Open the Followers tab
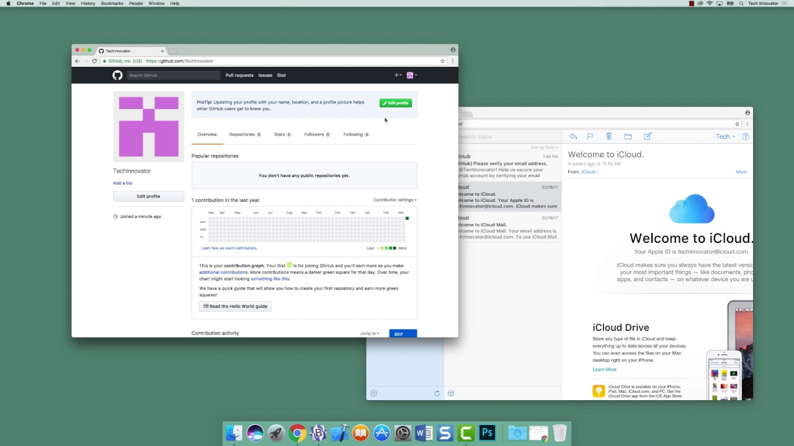 click(316, 134)
